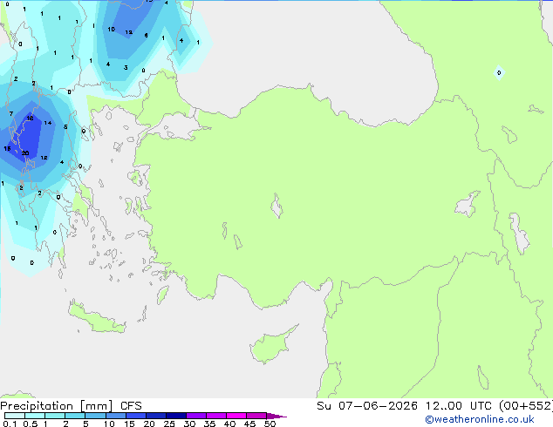The width and height of the screenshot is (553, 427).
Task: Click the island of Crete on the map
Action: click(x=96, y=319)
